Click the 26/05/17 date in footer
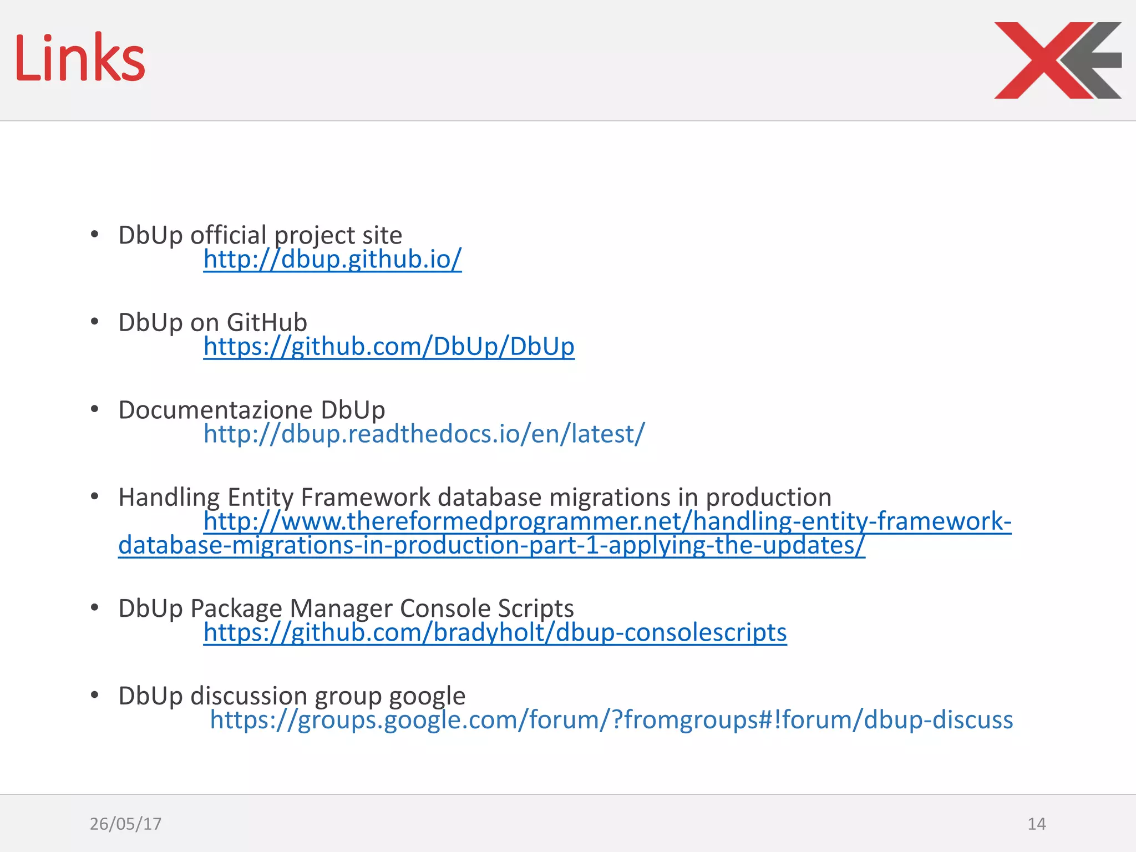Viewport: 1136px width, 852px height. tap(125, 824)
